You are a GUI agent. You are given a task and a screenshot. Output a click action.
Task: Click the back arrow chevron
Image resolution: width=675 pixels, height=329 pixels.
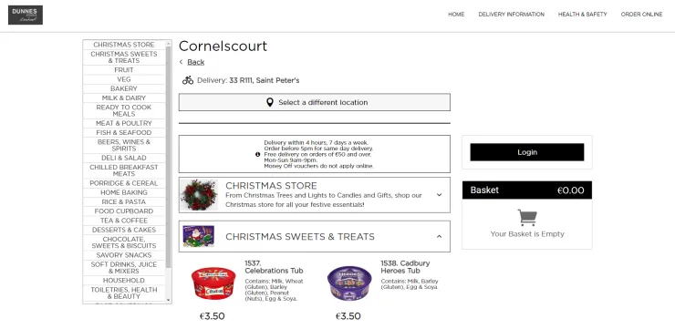[x=182, y=62]
